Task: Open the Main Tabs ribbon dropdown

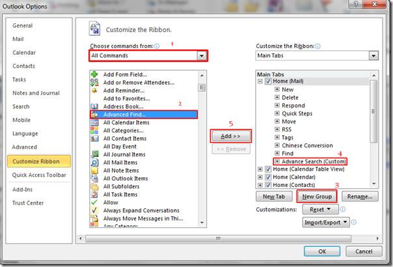Action: point(373,56)
